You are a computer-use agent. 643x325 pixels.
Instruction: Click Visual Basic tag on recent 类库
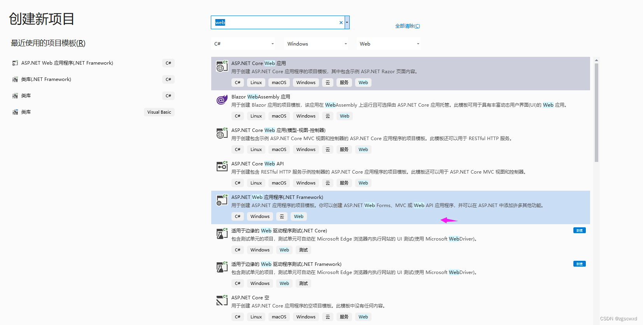pyautogui.click(x=159, y=112)
